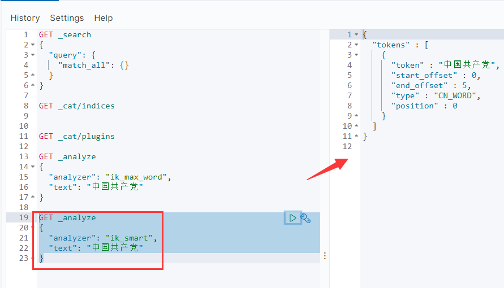Click line number 9 in the editor gutter
Image resolution: width=504 pixels, height=288 pixels.
pos(26,116)
